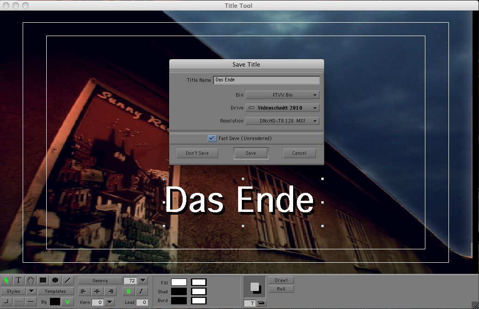
Task: Open the Geneva font menu
Action: pos(100,280)
